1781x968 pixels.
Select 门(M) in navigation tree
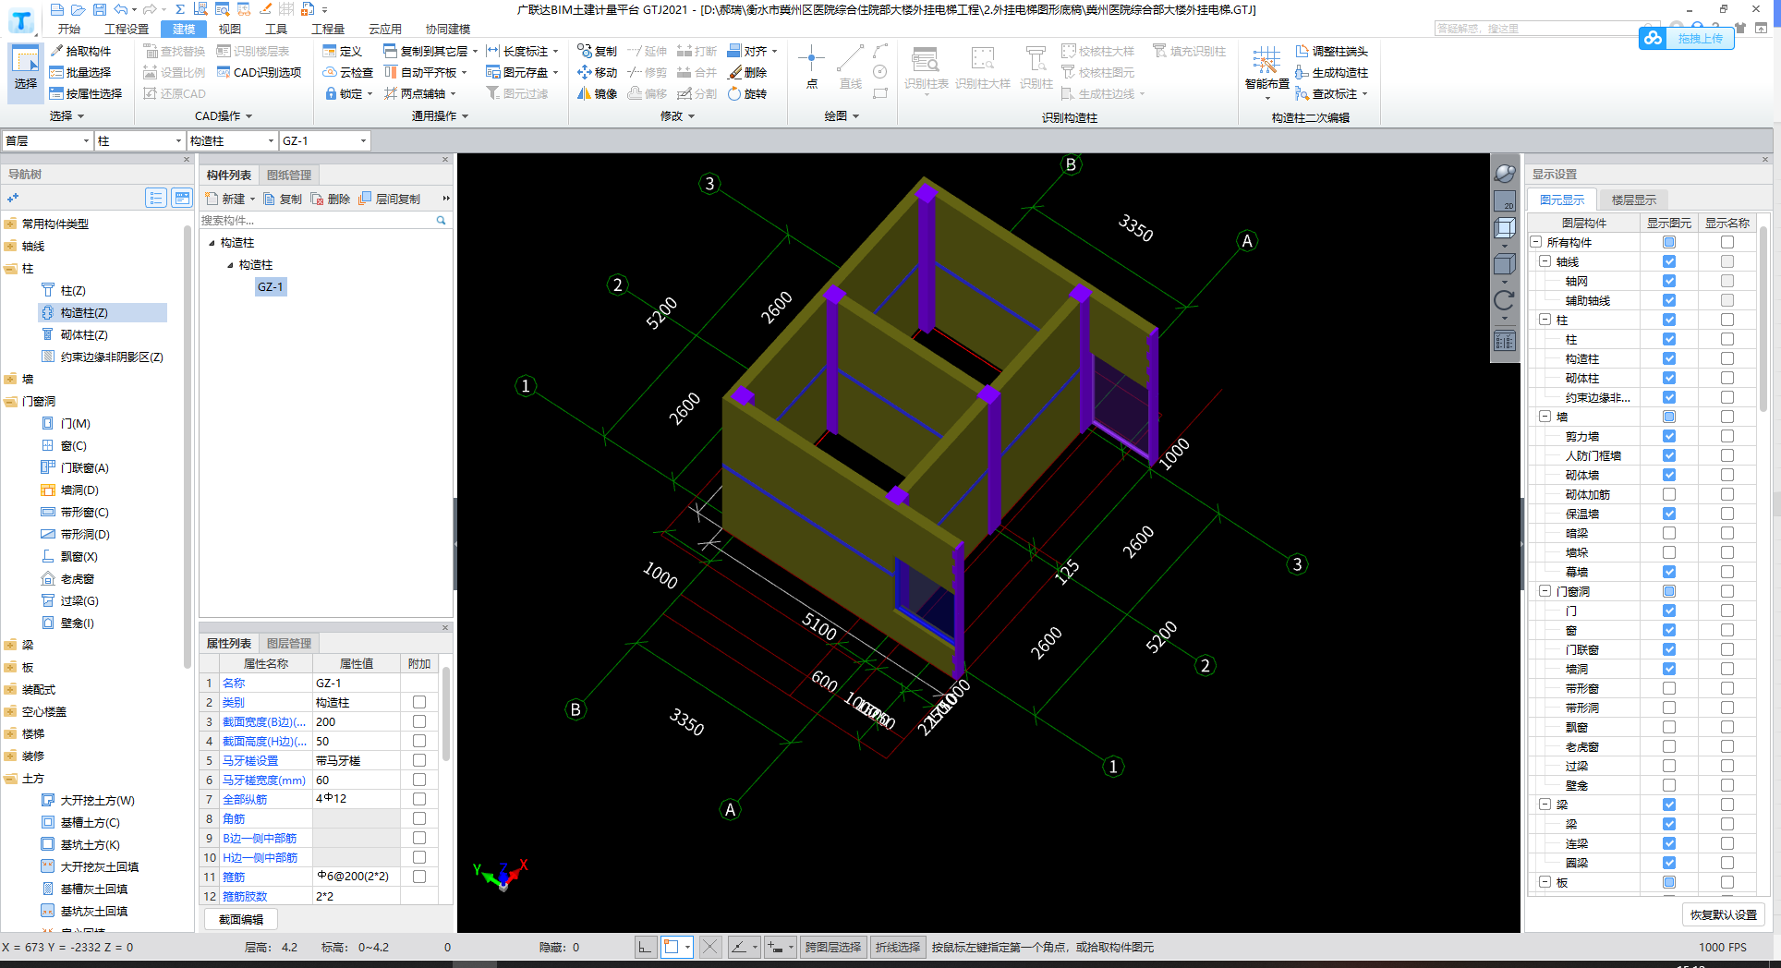click(x=75, y=423)
